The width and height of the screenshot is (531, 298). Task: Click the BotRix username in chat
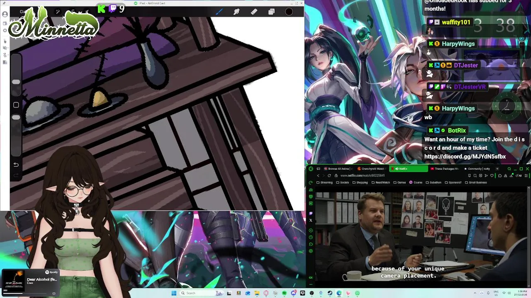coord(457,130)
